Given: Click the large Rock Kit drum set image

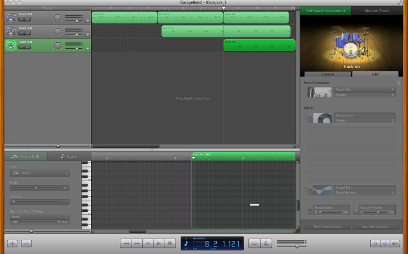Looking at the screenshot, I should 351,43.
